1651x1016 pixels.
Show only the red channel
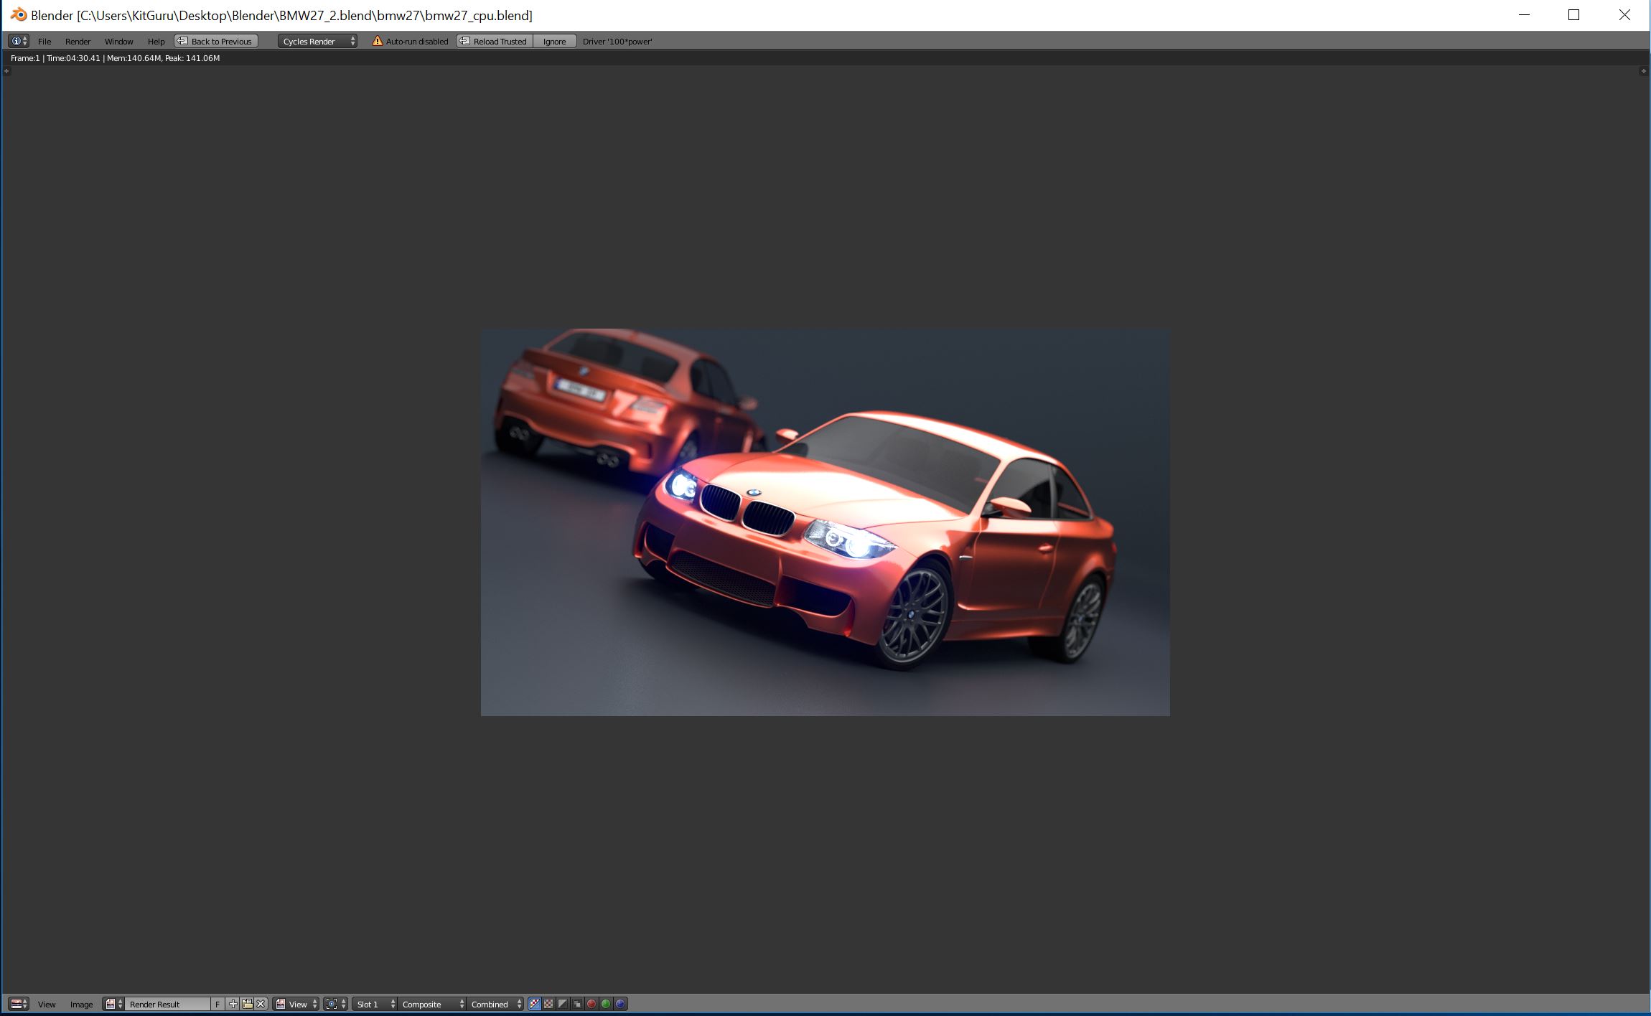591,1004
